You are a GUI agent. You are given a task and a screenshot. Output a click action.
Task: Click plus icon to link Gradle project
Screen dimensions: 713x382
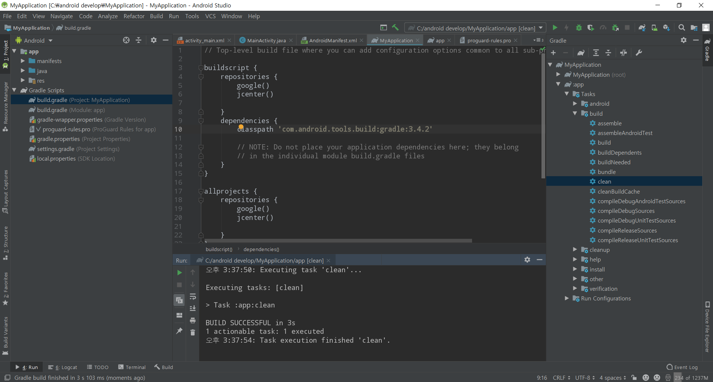tap(553, 53)
